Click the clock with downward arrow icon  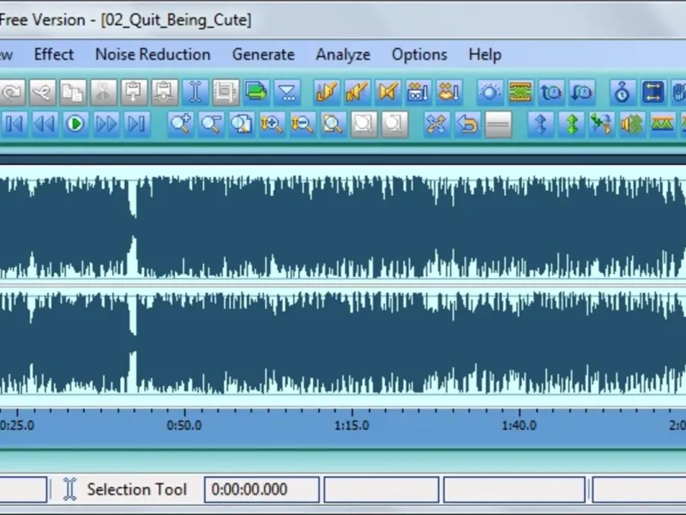[x=582, y=93]
